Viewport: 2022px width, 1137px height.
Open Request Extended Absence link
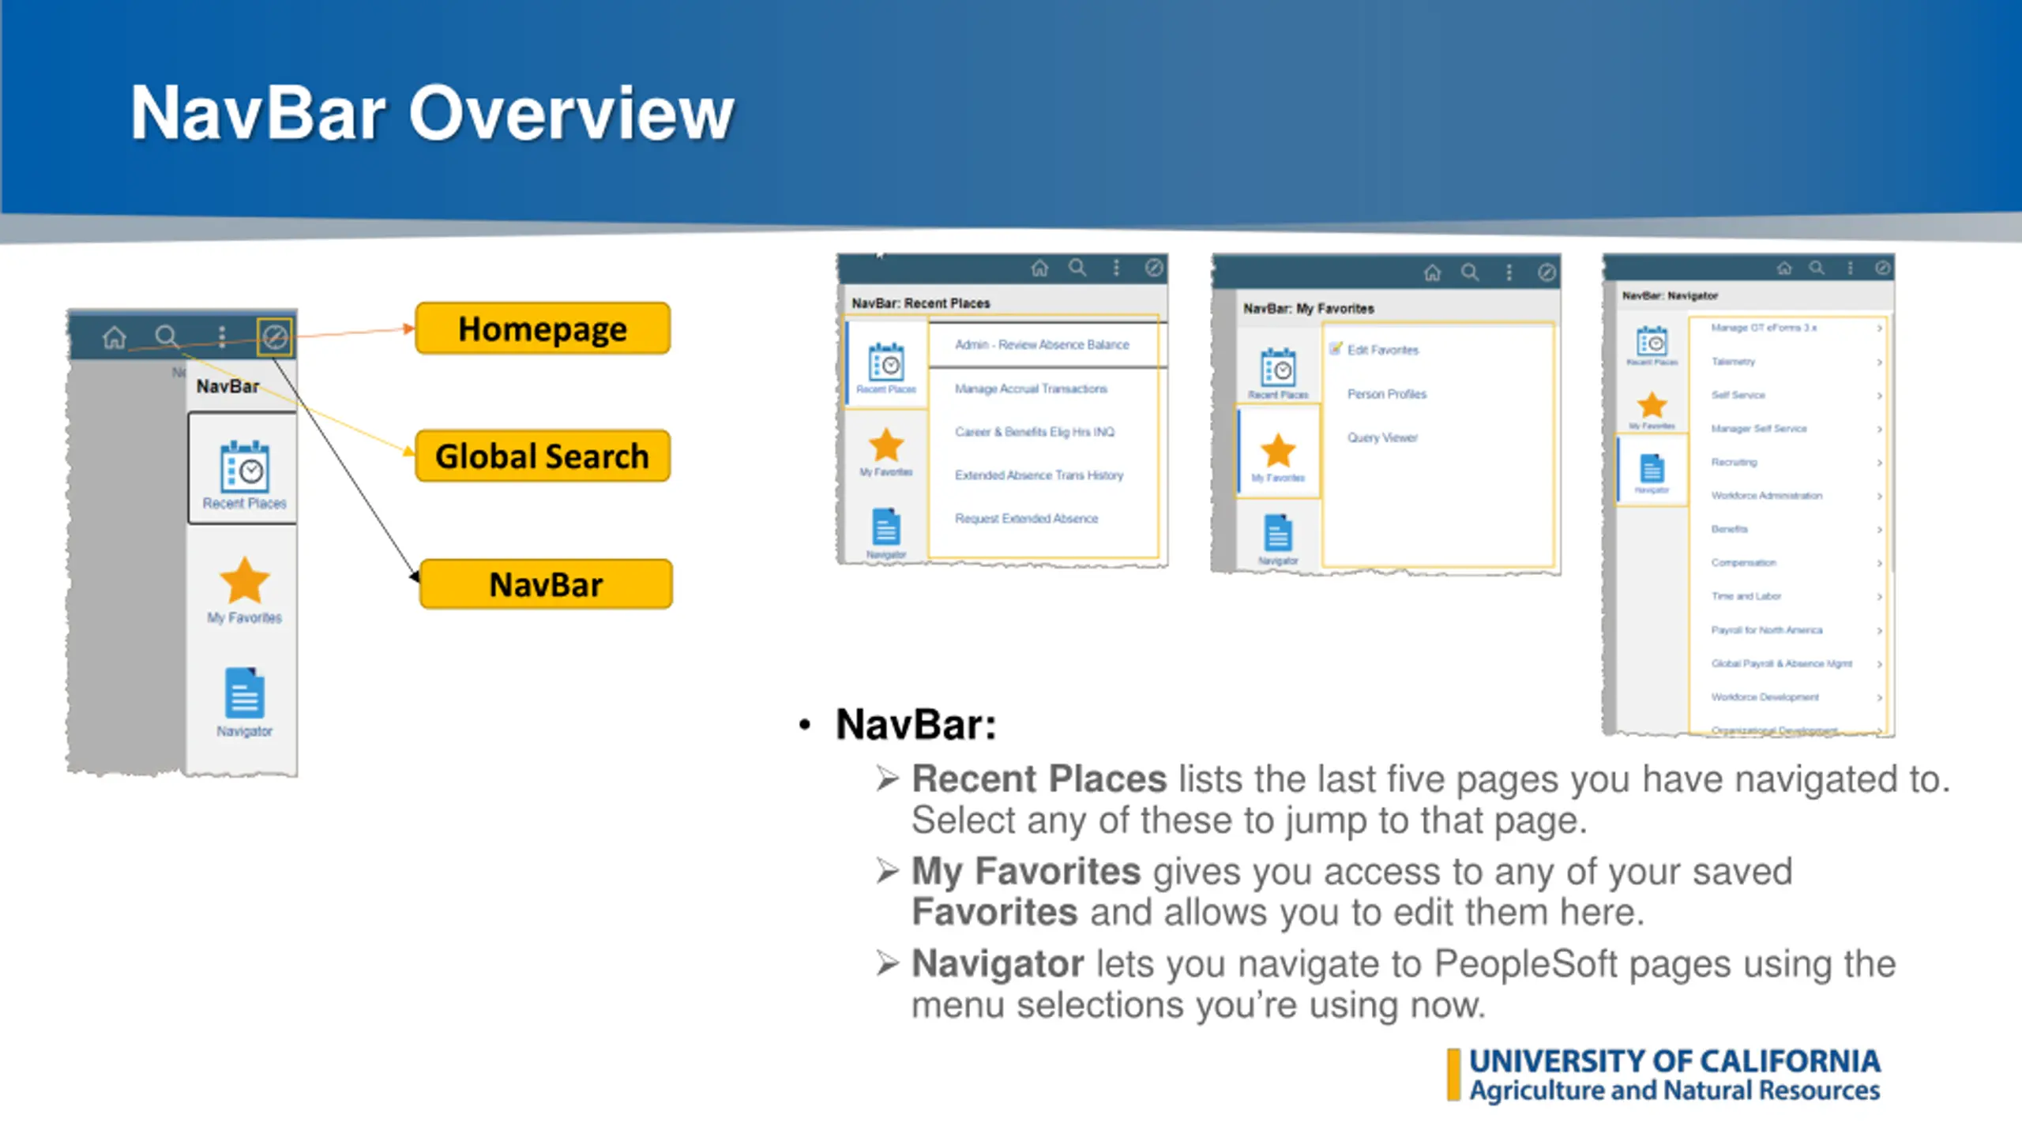[1026, 519]
